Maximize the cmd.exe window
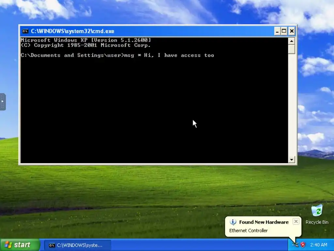This screenshot has height=251, width=334. coord(284,31)
